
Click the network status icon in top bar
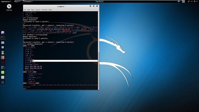coord(189,1)
